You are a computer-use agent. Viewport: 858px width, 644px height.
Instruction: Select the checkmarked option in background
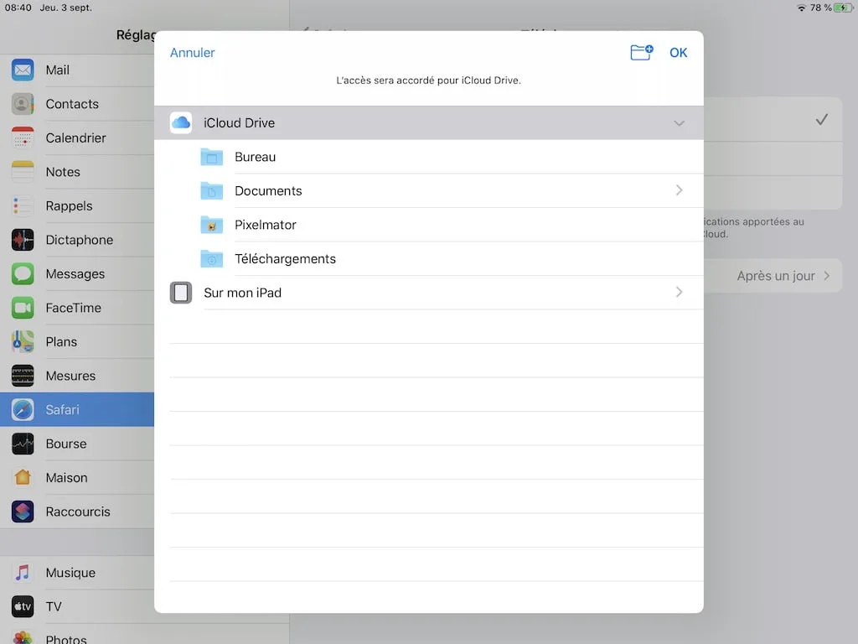[821, 120]
